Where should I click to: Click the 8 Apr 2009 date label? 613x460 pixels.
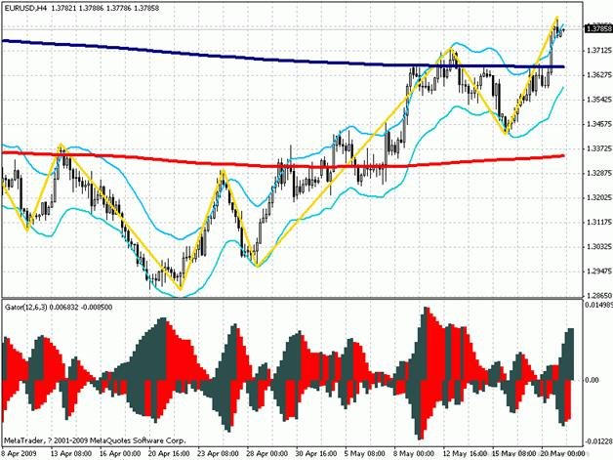point(20,454)
